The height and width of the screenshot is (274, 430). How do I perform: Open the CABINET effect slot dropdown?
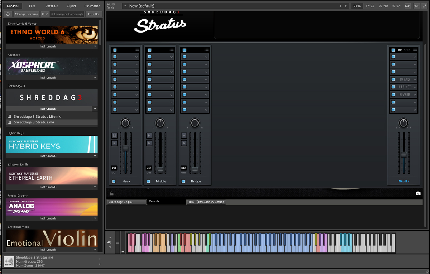[x=415, y=87]
